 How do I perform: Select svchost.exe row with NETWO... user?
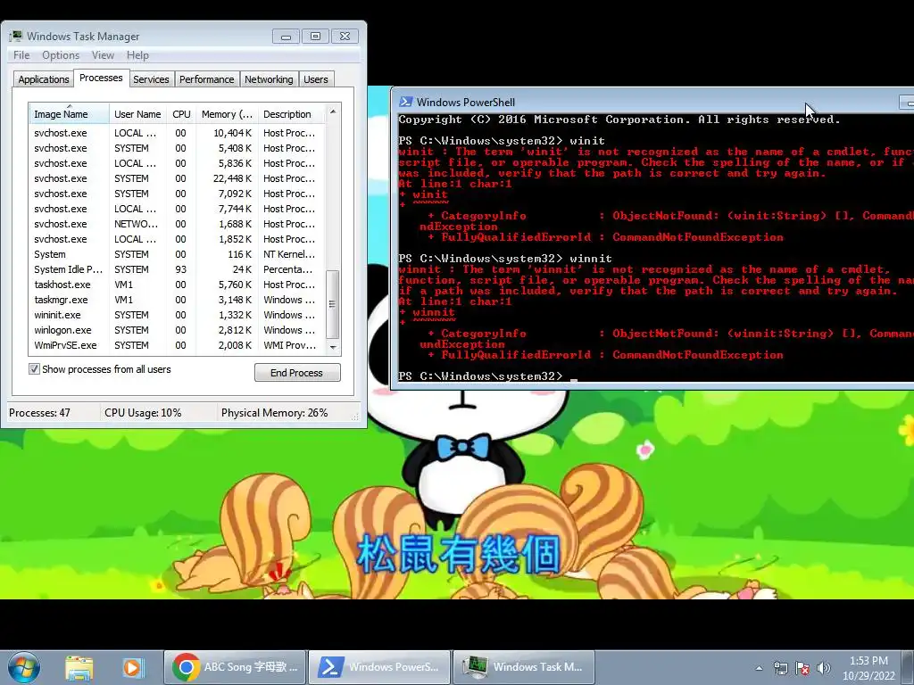[178, 224]
